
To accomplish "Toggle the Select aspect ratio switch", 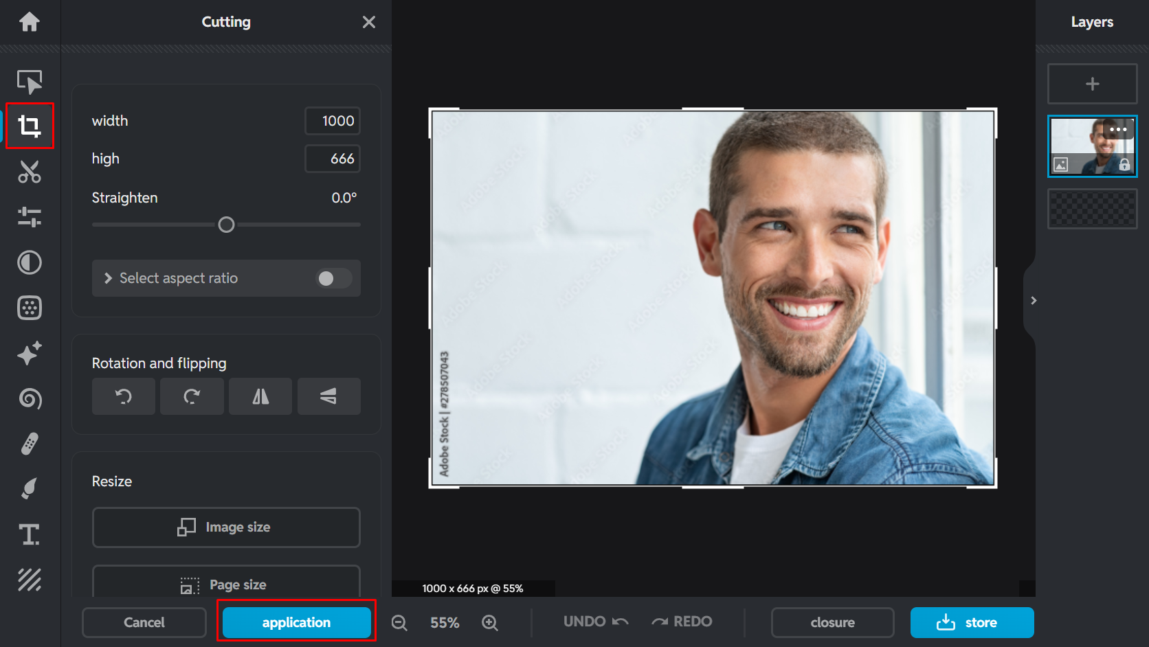I will pyautogui.click(x=333, y=278).
